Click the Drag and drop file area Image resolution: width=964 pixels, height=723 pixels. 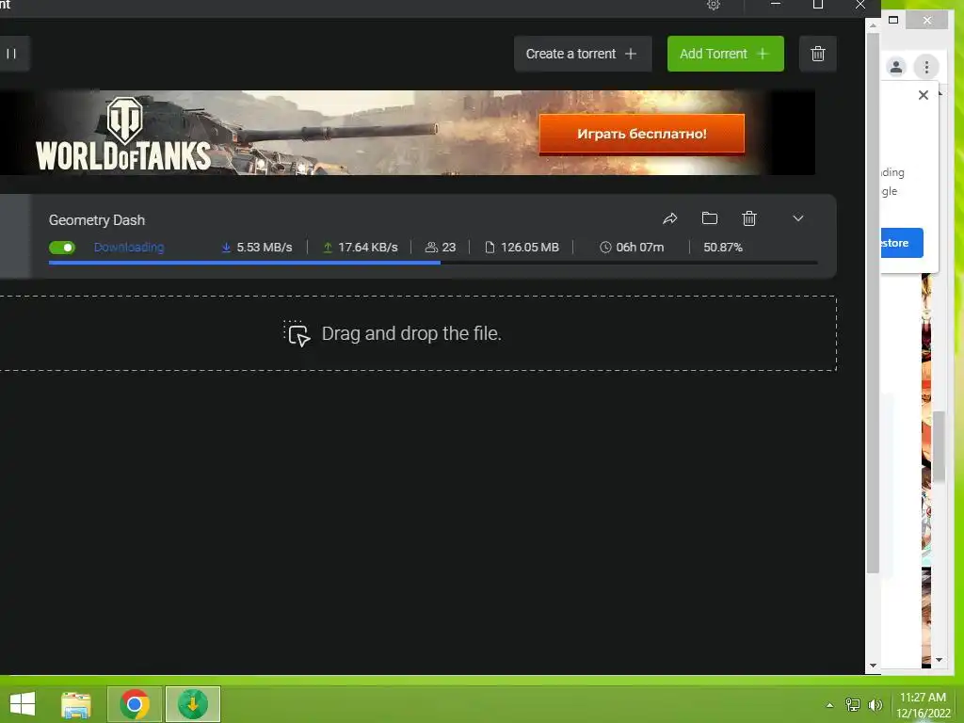418,333
